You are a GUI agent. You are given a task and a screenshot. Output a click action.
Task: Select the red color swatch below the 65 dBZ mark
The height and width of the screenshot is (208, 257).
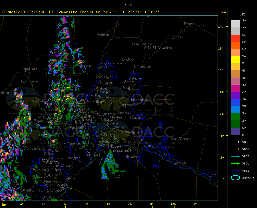pyautogui.click(x=235, y=38)
